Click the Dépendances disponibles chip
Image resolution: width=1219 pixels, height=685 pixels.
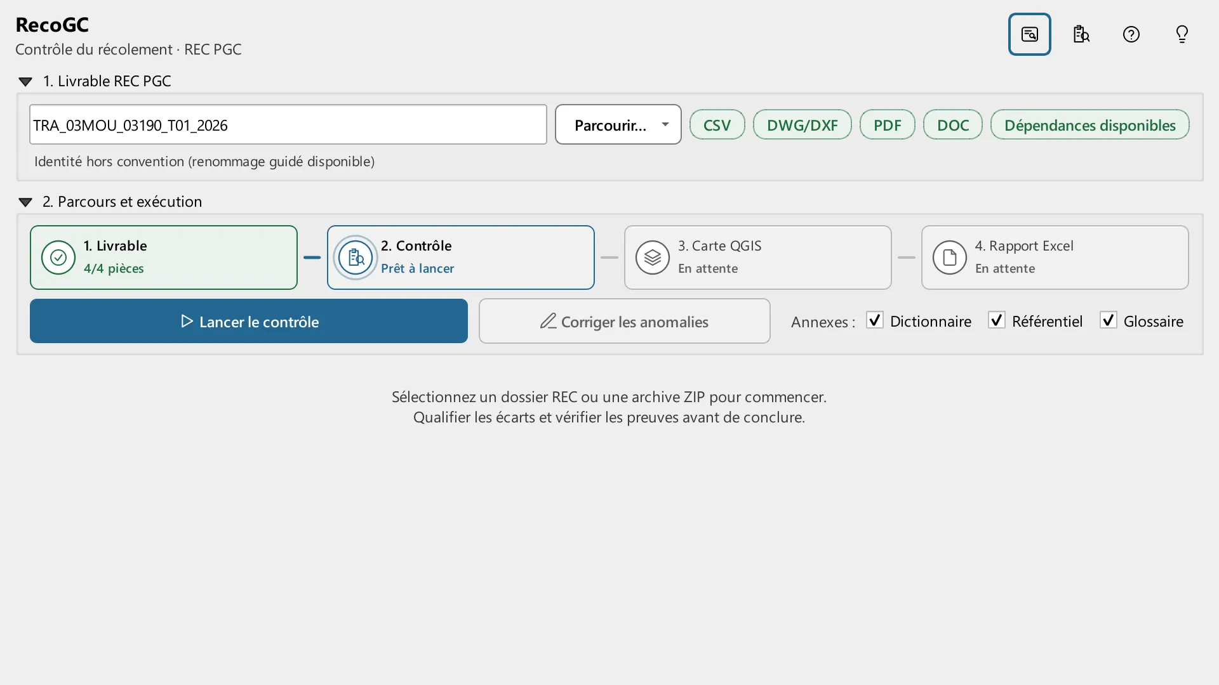(x=1089, y=124)
